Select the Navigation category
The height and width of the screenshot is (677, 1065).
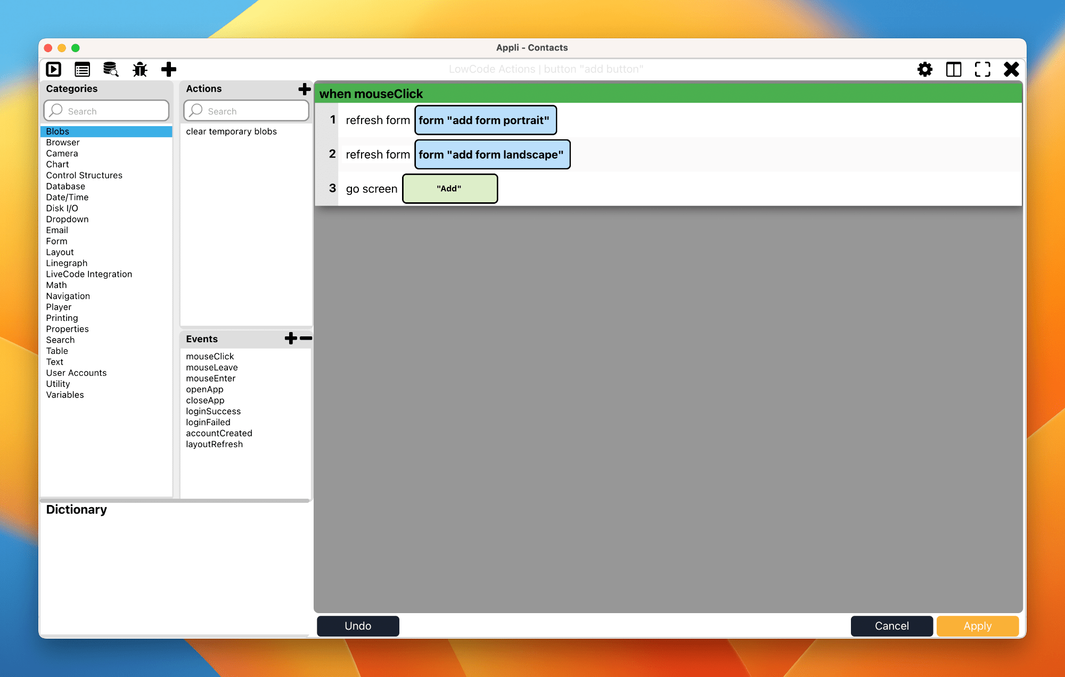click(68, 296)
